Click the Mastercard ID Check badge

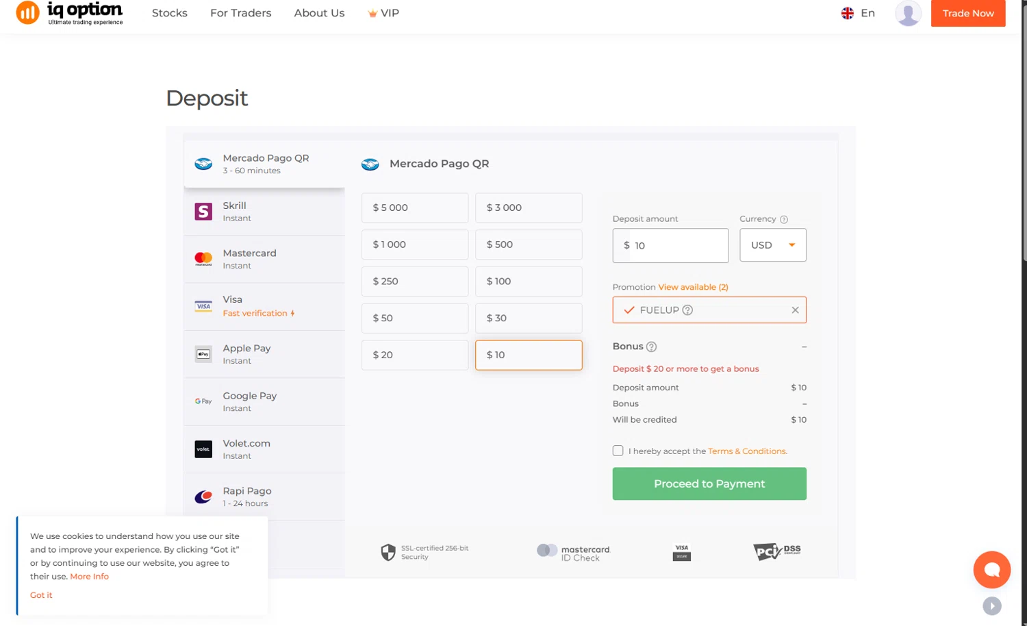point(573,553)
